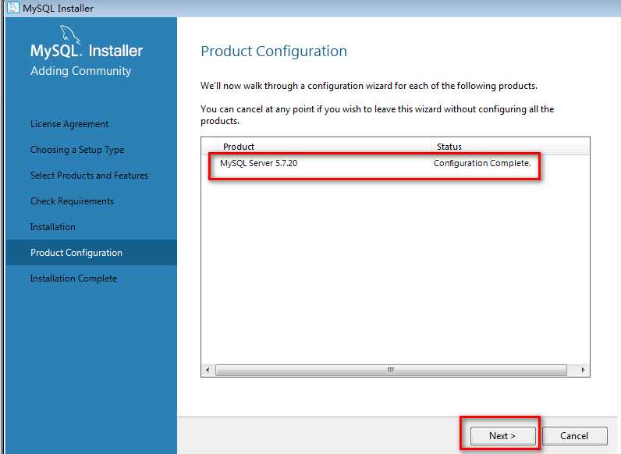Click the Next button
The height and width of the screenshot is (454, 621).
coord(502,436)
